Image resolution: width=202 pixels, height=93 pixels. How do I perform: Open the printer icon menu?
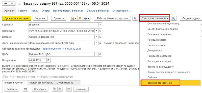click(86, 18)
